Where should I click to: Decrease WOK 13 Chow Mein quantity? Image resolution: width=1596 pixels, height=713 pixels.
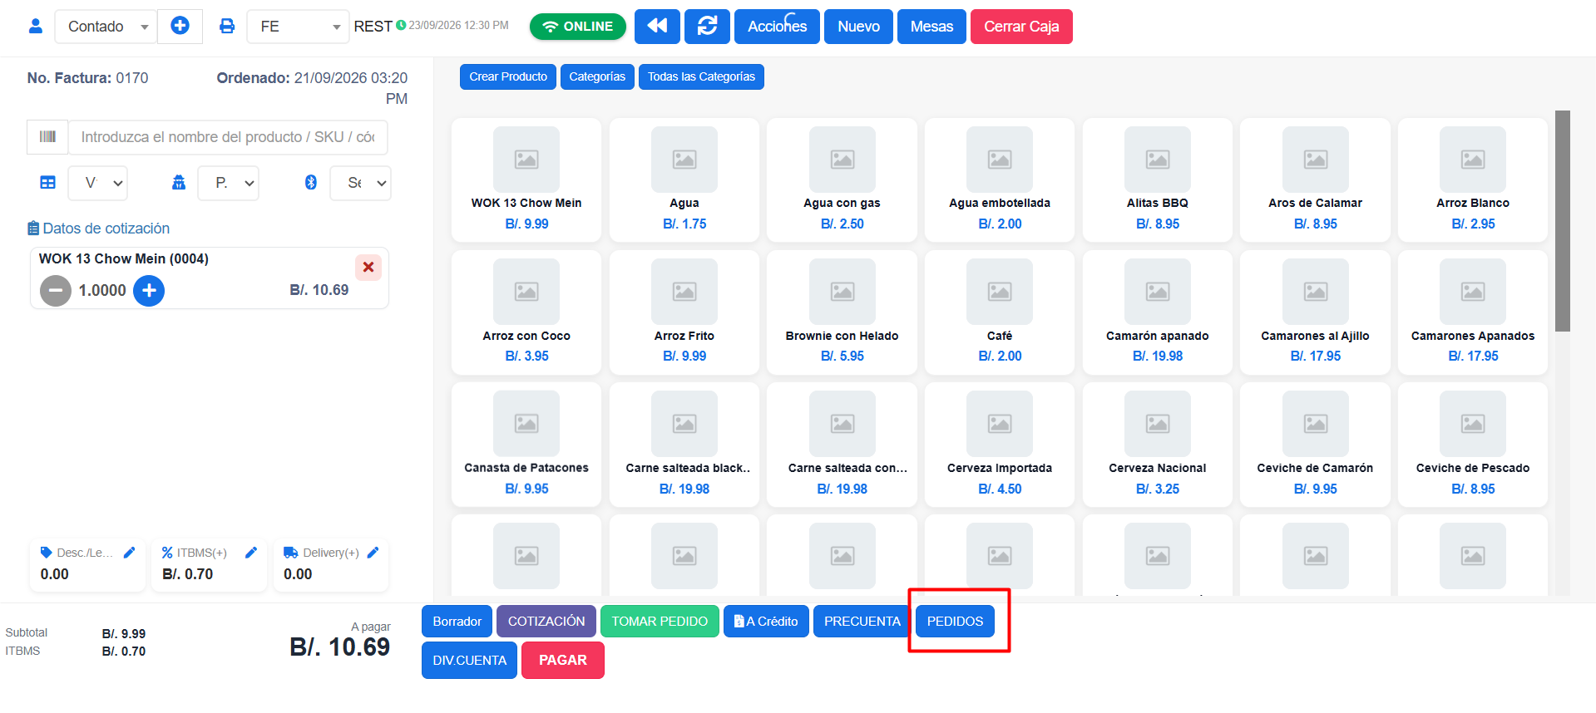coord(56,290)
